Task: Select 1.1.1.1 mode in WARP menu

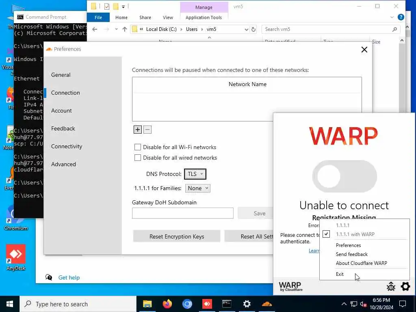Action: point(342,225)
